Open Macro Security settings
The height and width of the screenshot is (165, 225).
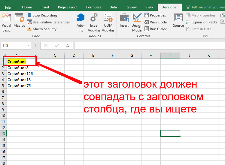(42, 29)
